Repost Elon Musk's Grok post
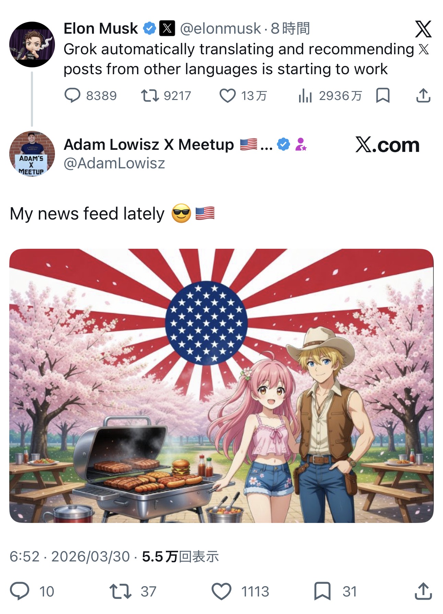Image resolution: width=443 pixels, height=614 pixels. [x=150, y=96]
